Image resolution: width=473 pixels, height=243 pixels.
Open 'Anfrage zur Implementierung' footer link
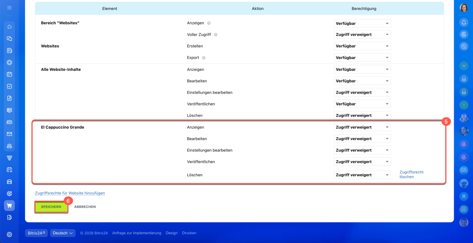137,233
